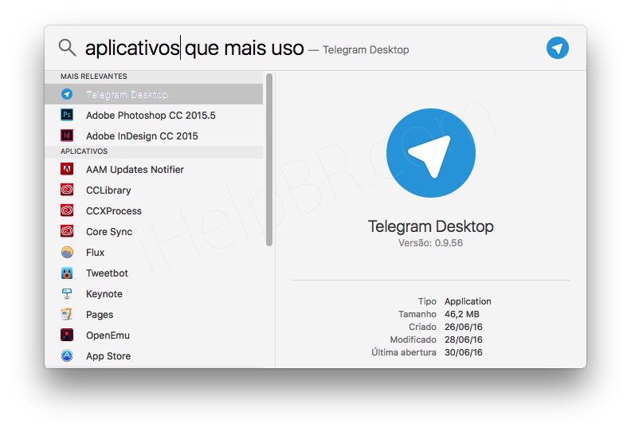Click the Spotlight magnifying glass icon

coord(67,48)
